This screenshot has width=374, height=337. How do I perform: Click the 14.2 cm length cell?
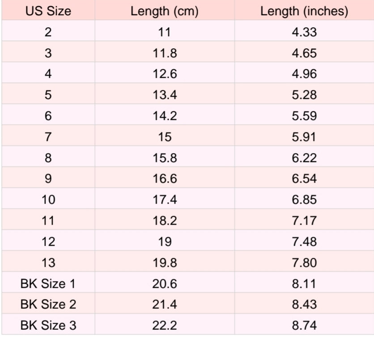164,116
